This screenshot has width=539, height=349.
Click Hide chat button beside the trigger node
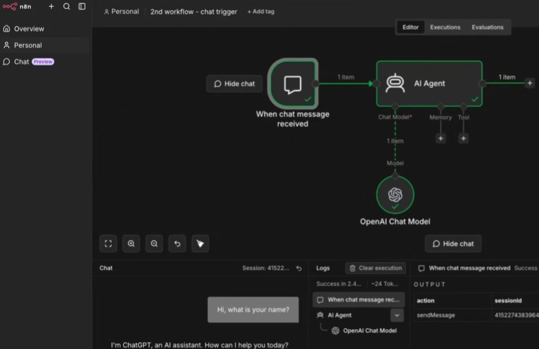pos(235,84)
